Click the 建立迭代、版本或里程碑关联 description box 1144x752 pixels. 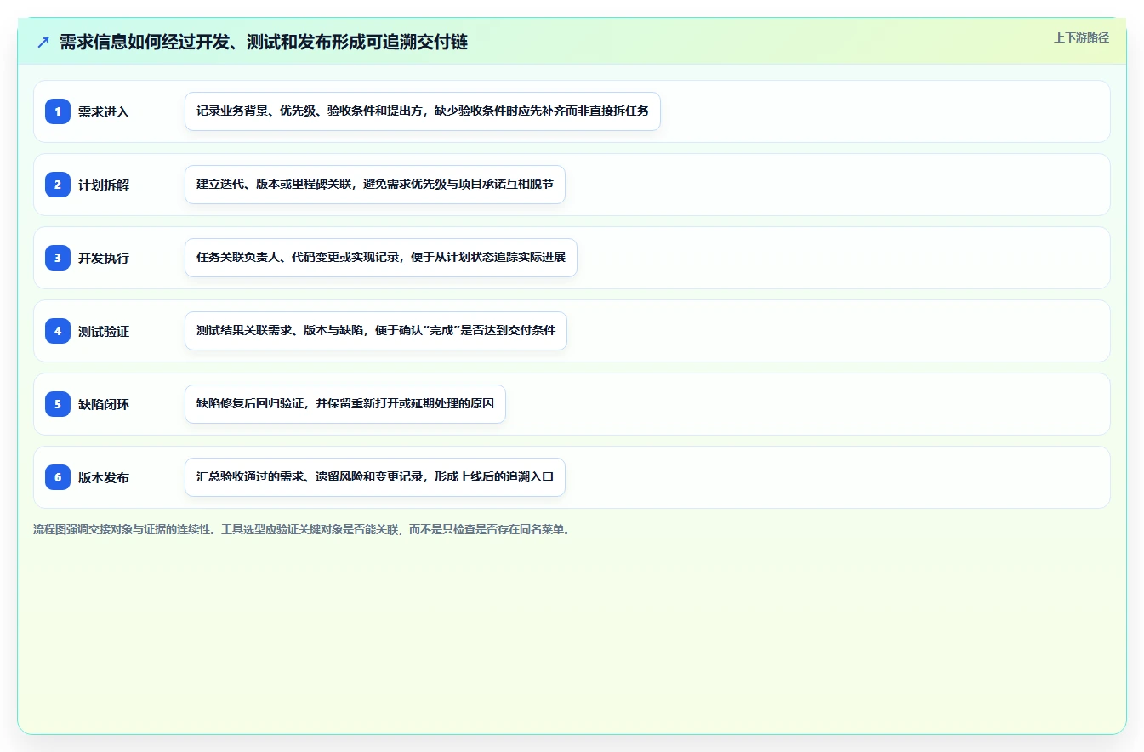[375, 185]
